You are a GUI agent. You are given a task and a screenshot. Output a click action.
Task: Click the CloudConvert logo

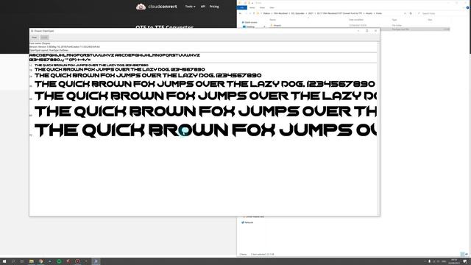click(x=156, y=7)
